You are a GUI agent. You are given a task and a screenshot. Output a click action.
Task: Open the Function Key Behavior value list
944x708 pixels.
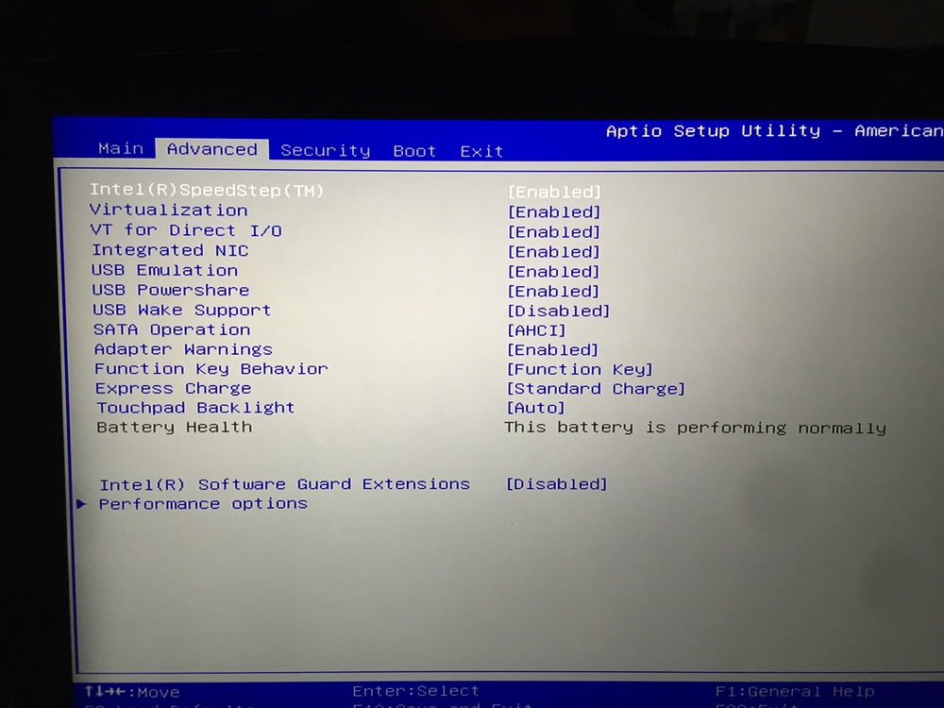click(580, 369)
